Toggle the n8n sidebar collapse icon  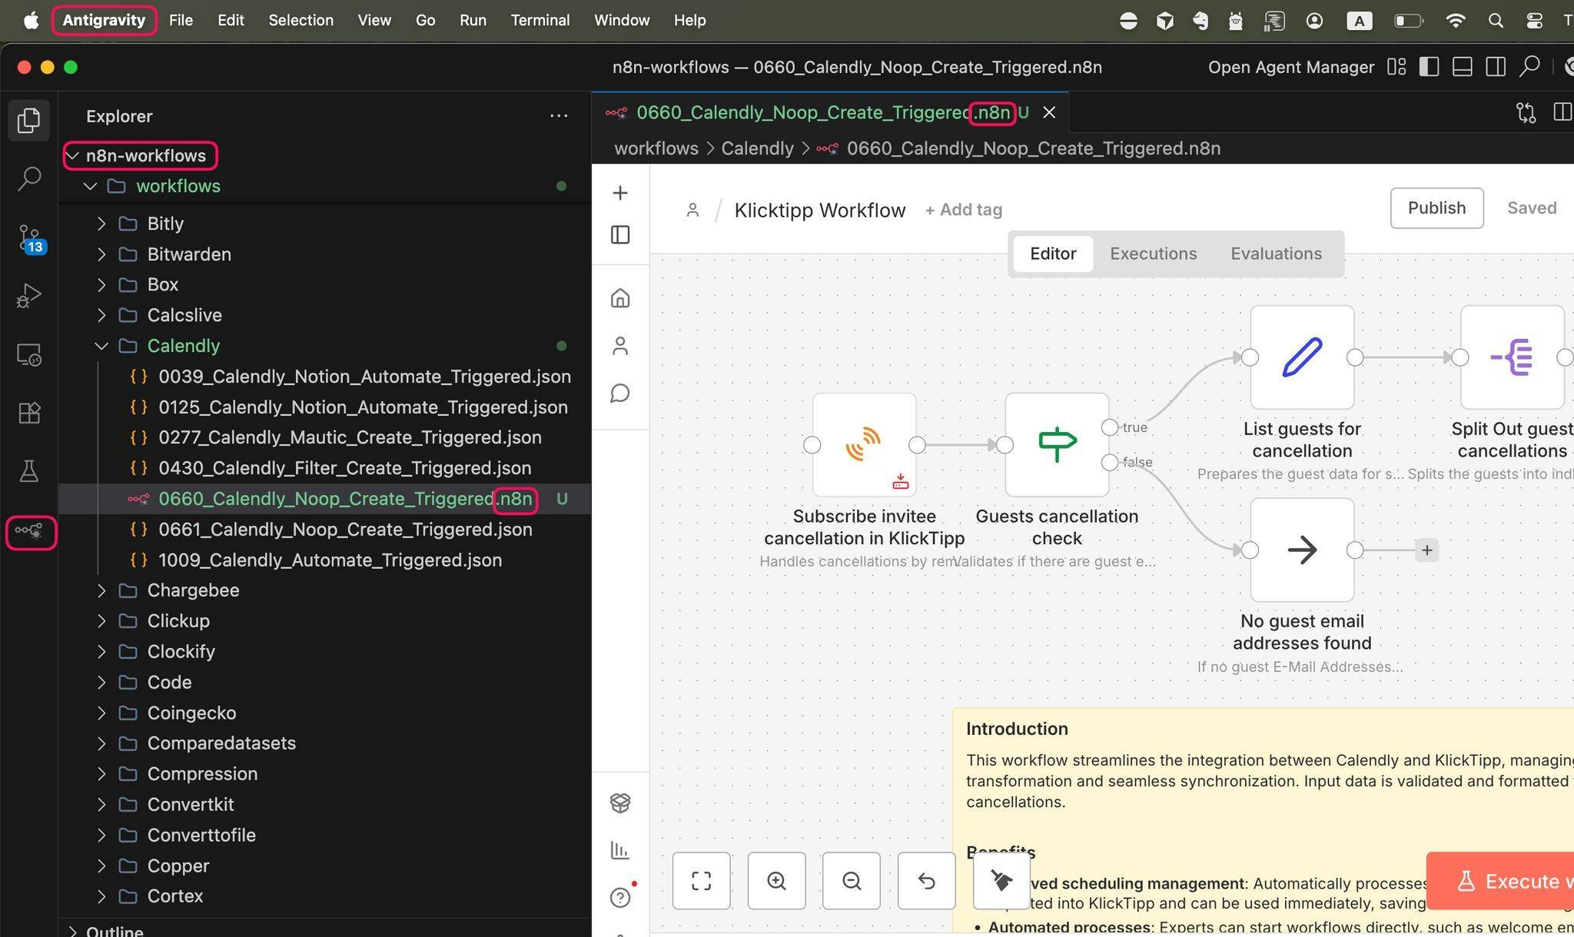620,234
